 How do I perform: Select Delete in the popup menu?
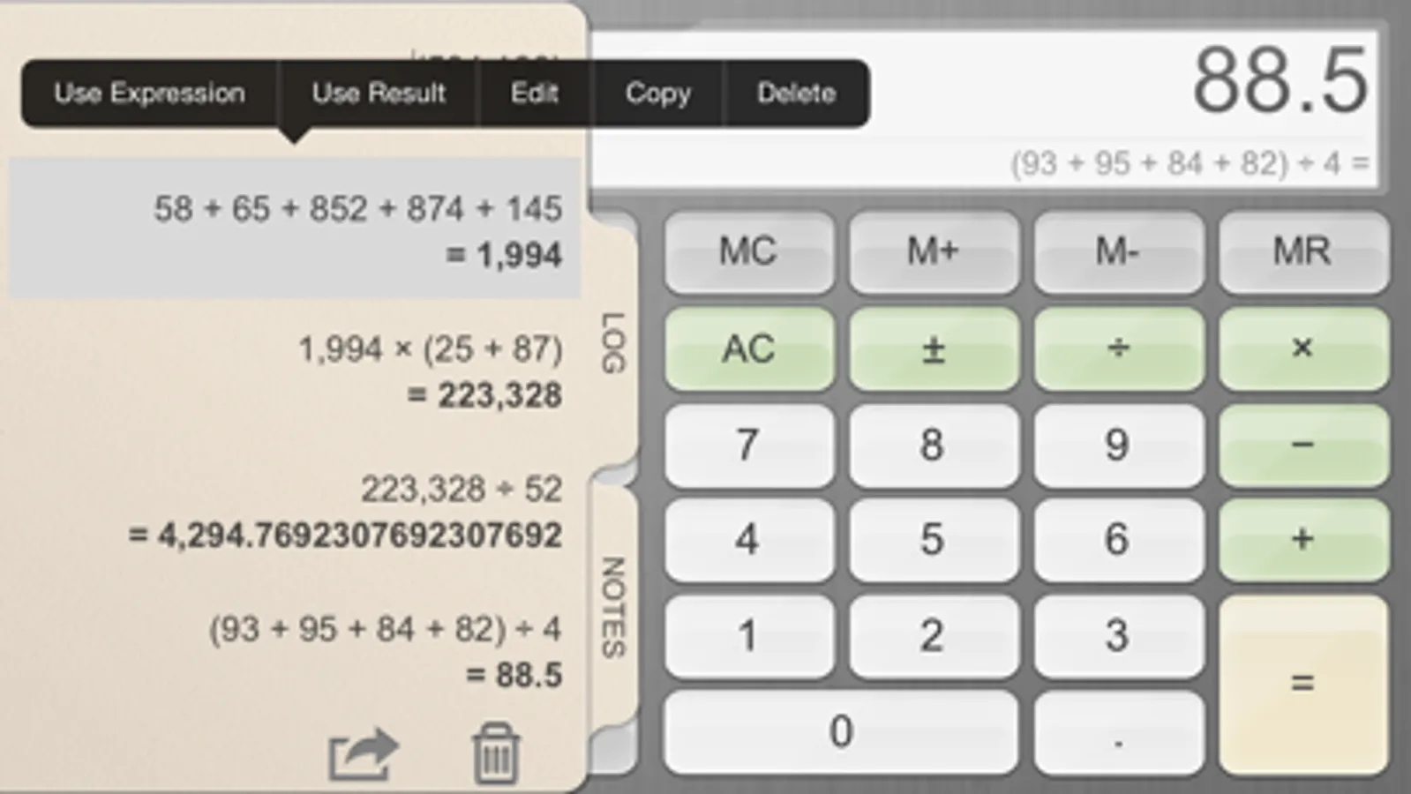(x=796, y=94)
